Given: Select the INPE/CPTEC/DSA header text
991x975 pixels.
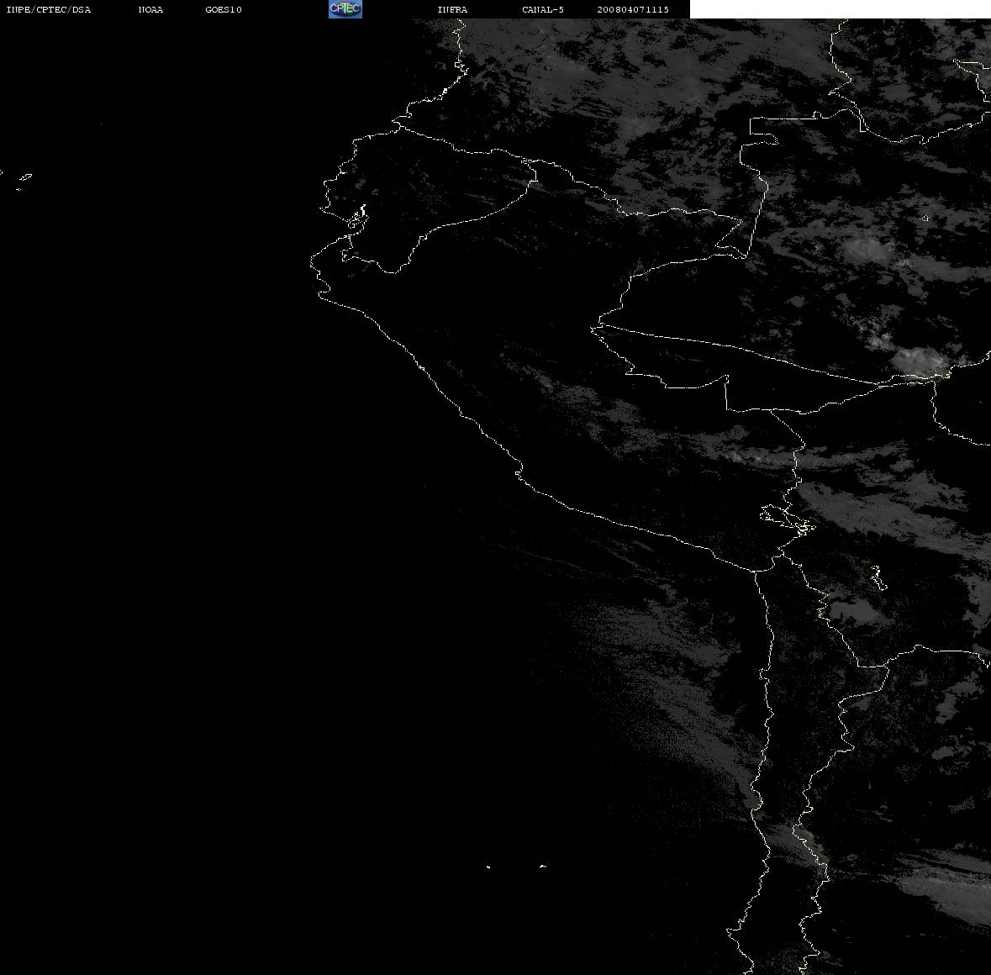Looking at the screenshot, I should click(x=49, y=9).
